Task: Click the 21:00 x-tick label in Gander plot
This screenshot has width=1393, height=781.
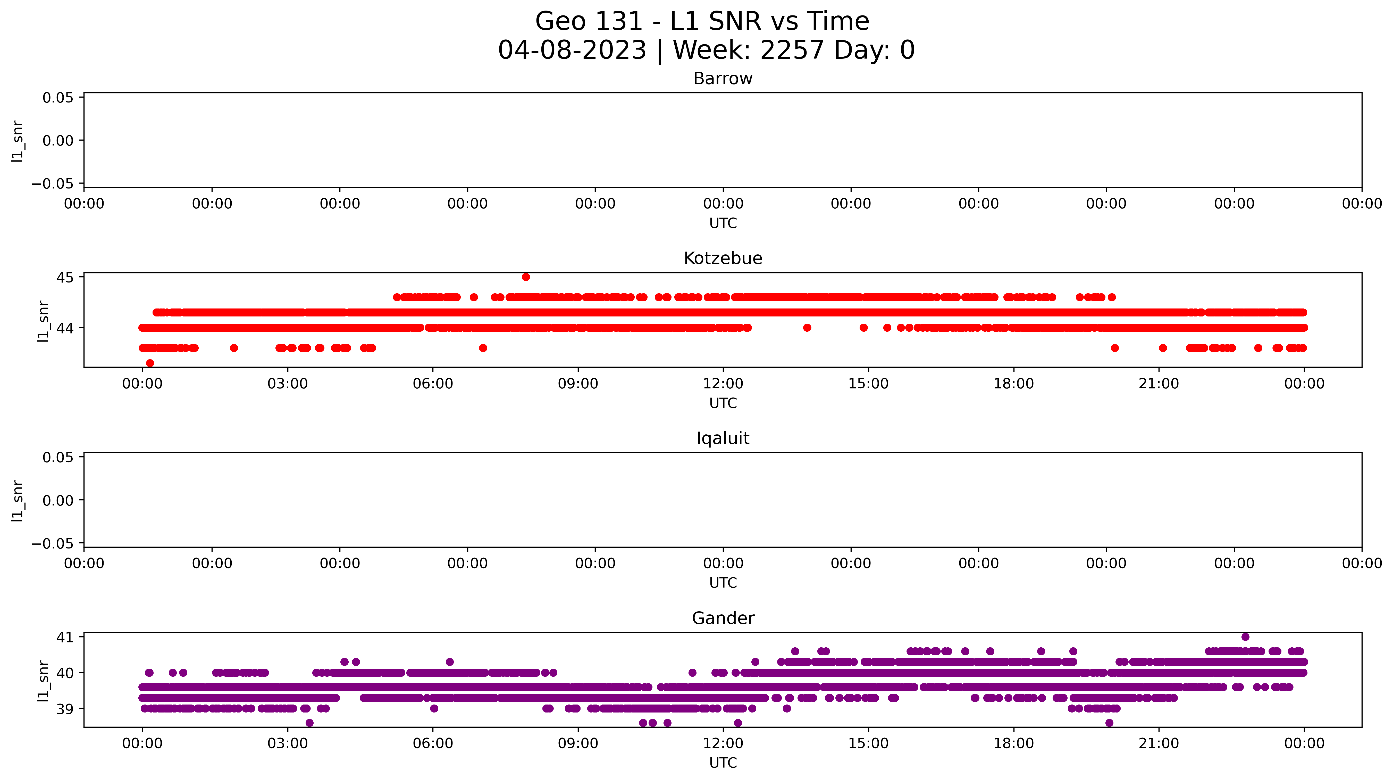Action: click(1159, 744)
